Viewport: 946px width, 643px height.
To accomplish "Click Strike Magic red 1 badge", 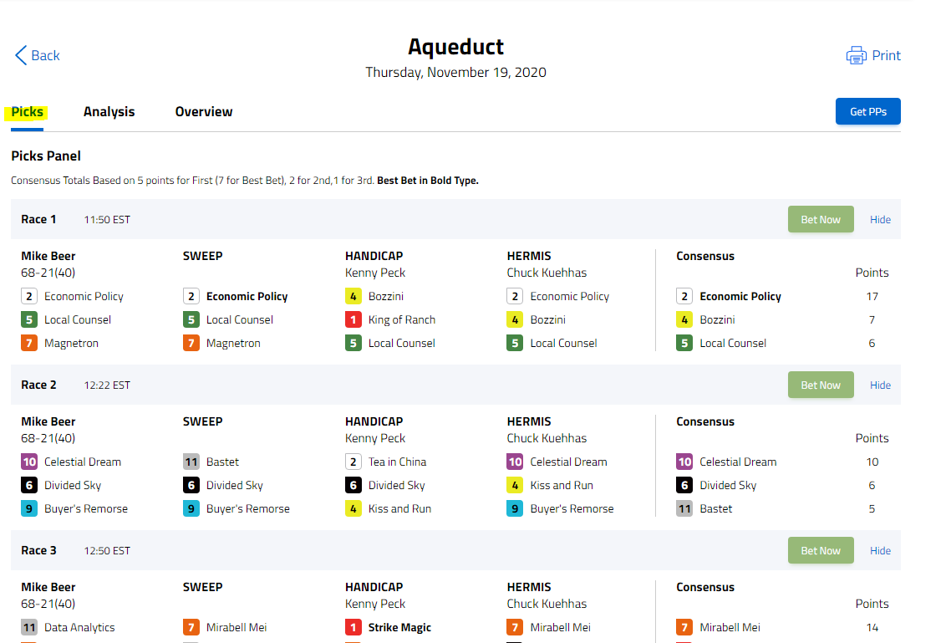I will tap(353, 627).
